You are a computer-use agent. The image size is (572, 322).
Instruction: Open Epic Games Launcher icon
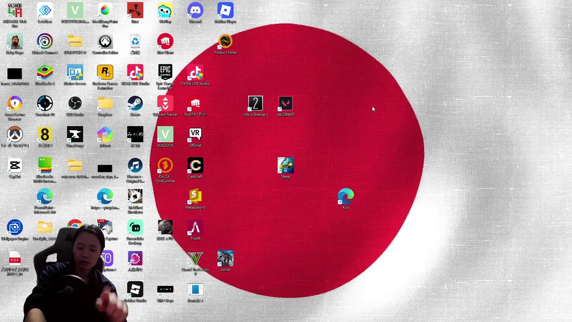[x=165, y=72]
